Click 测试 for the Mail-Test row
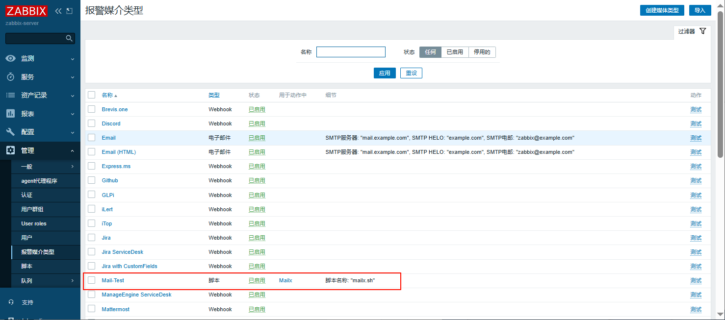The width and height of the screenshot is (725, 320). [x=696, y=280]
